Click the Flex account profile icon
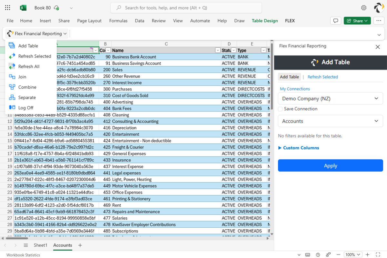 point(379,8)
